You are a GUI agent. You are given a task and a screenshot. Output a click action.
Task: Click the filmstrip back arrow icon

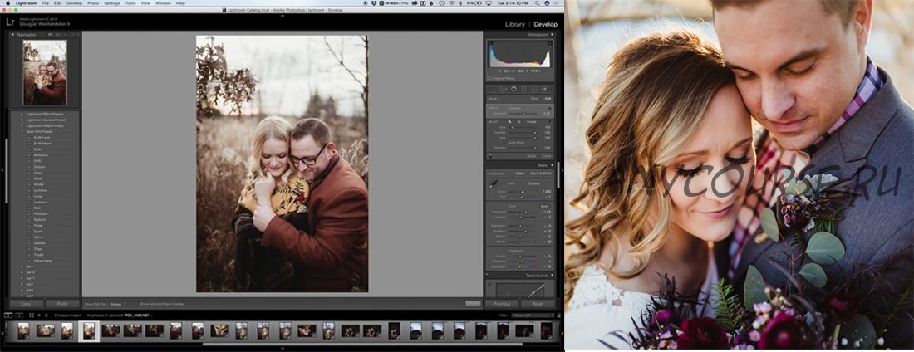pyautogui.click(x=38, y=315)
